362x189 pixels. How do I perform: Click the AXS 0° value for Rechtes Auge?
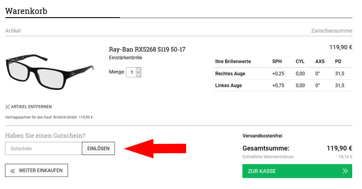tap(317, 73)
